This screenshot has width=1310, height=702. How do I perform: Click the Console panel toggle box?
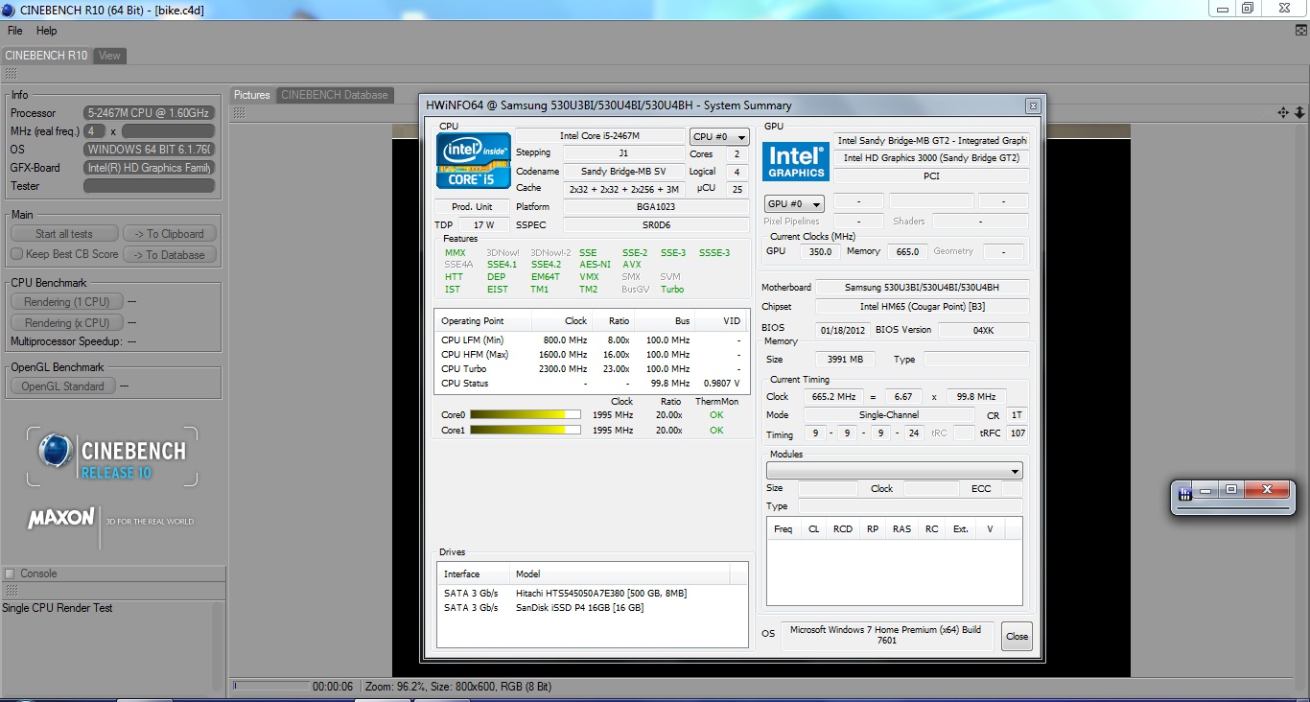click(x=10, y=573)
